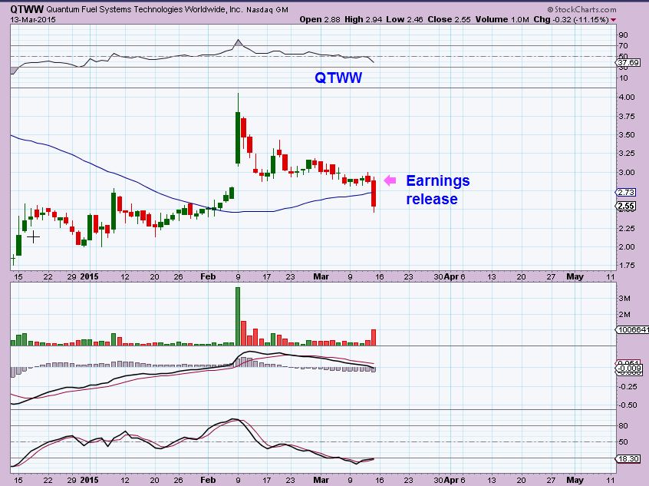Click the stochastic value tag 18.30
Image resolution: width=649 pixels, height=486 pixels.
(x=628, y=458)
